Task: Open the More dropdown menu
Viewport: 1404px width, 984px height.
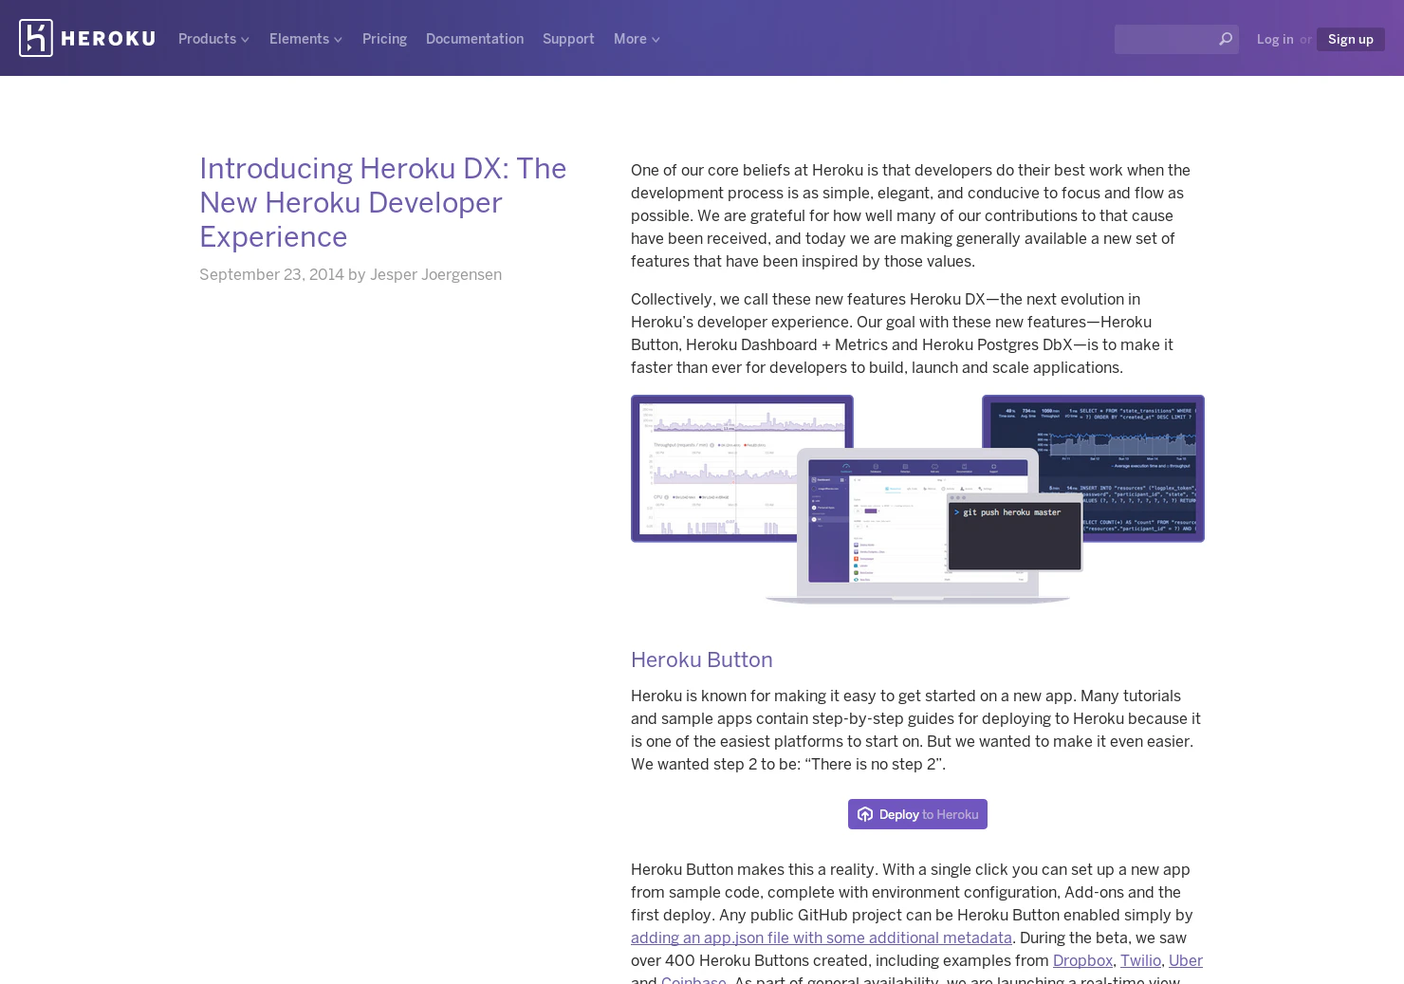Action: 637,39
